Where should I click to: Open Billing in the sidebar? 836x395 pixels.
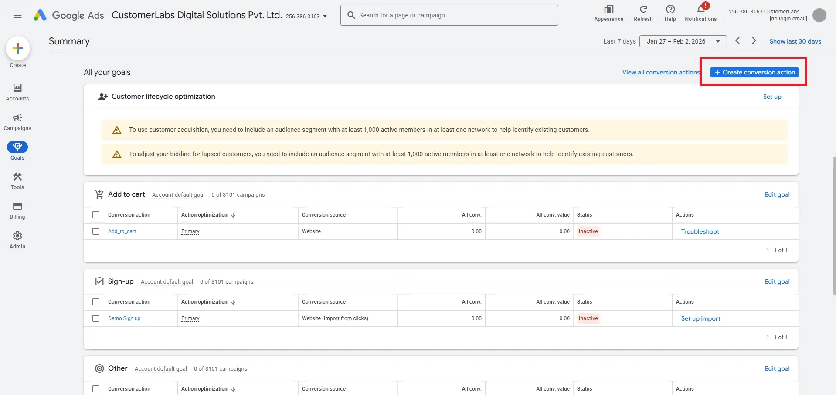[17, 211]
